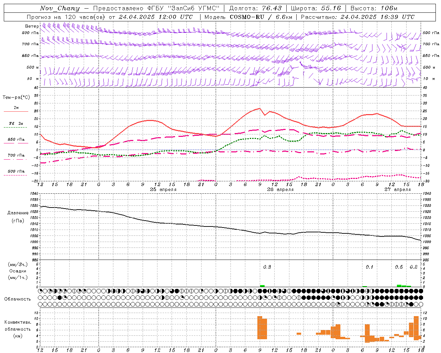Click the longitude value Долгота: 76.43
This screenshot has height=353, width=441.
(x=255, y=8)
